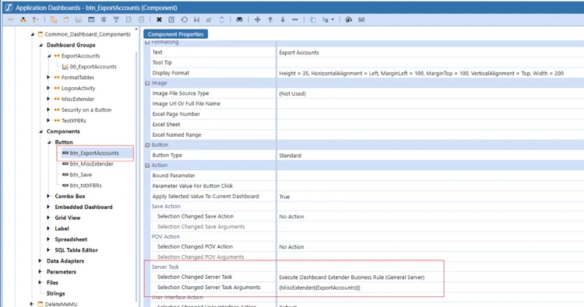The height and width of the screenshot is (307, 584).
Task: Collapse the Action property section
Action: [x=147, y=166]
